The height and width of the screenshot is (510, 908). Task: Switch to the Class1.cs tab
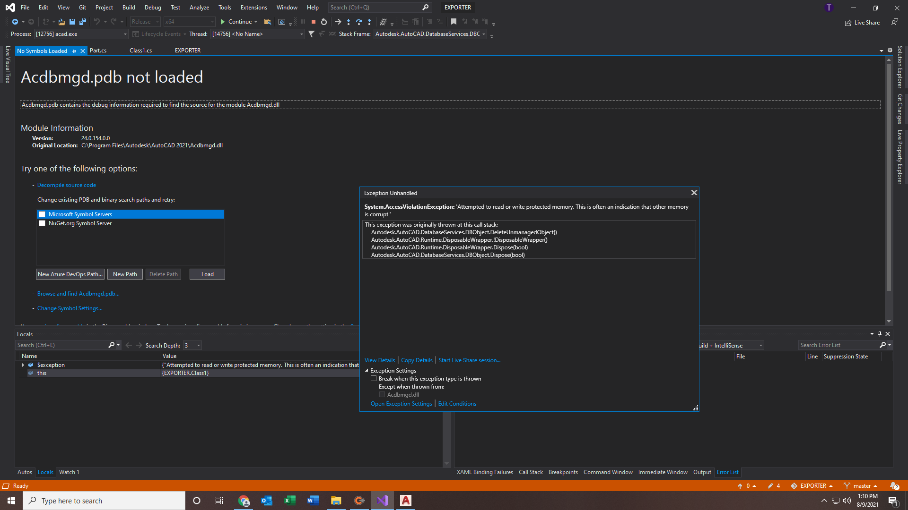pyautogui.click(x=140, y=51)
